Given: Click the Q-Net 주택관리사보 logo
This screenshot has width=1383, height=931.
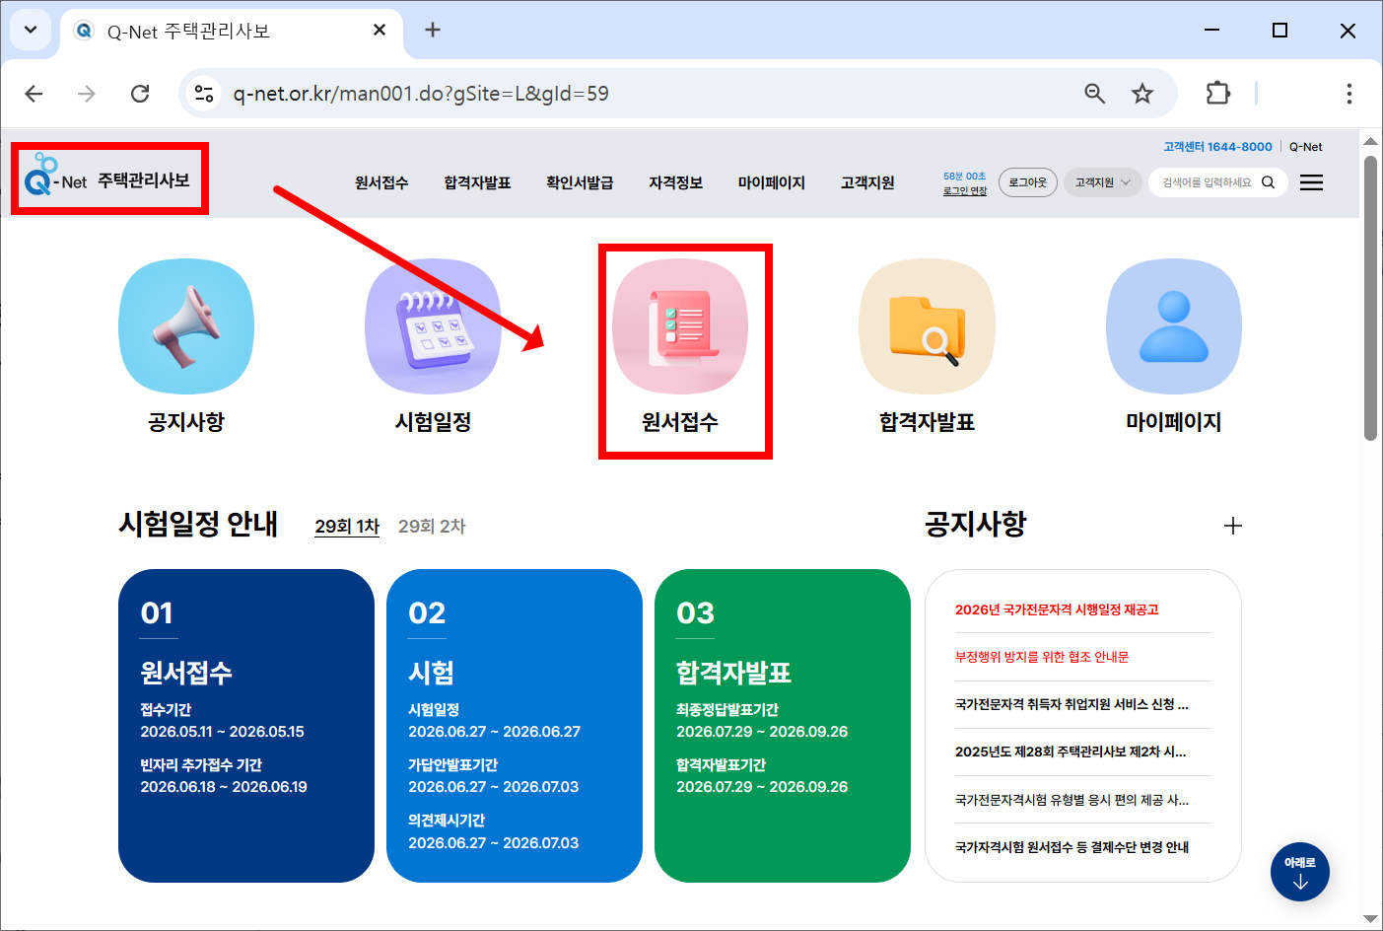Looking at the screenshot, I should tap(108, 179).
